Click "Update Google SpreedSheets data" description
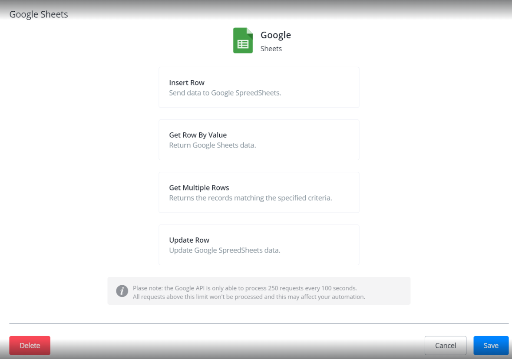The image size is (512, 359). pos(225,250)
